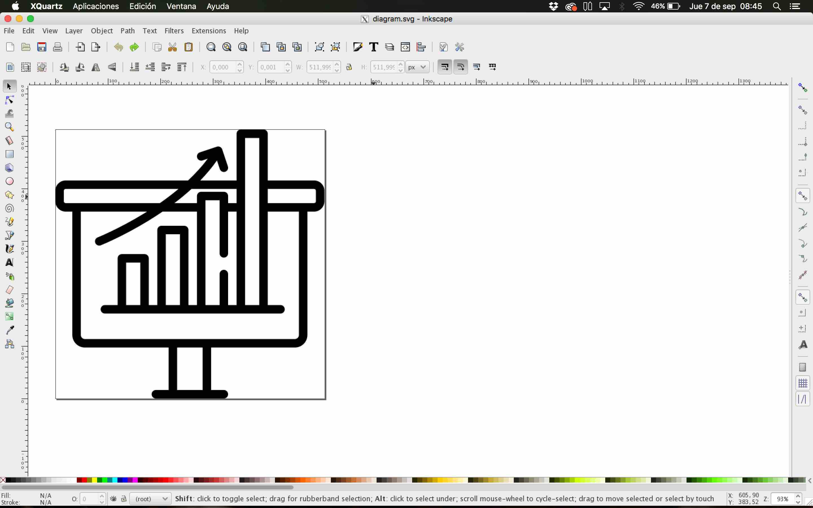
Task: Toggle the width/height ratio lock
Action: 349,67
